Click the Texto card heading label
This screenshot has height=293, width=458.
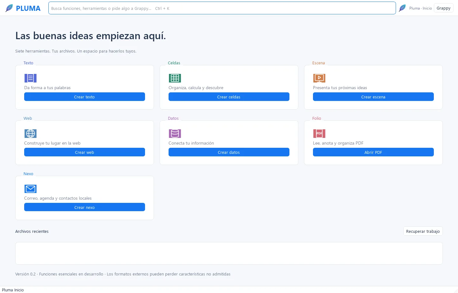pyautogui.click(x=28, y=63)
